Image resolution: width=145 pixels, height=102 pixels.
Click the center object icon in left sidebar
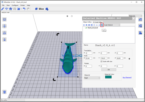pyautogui.click(x=5, y=26)
